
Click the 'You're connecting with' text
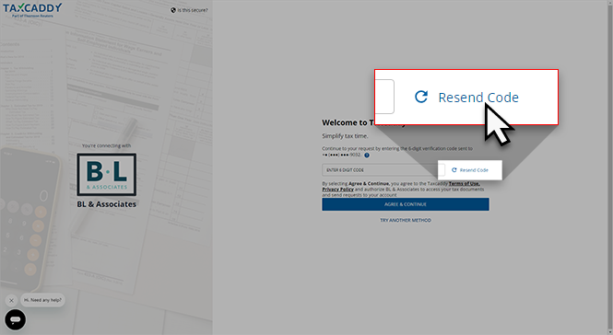tap(106, 145)
